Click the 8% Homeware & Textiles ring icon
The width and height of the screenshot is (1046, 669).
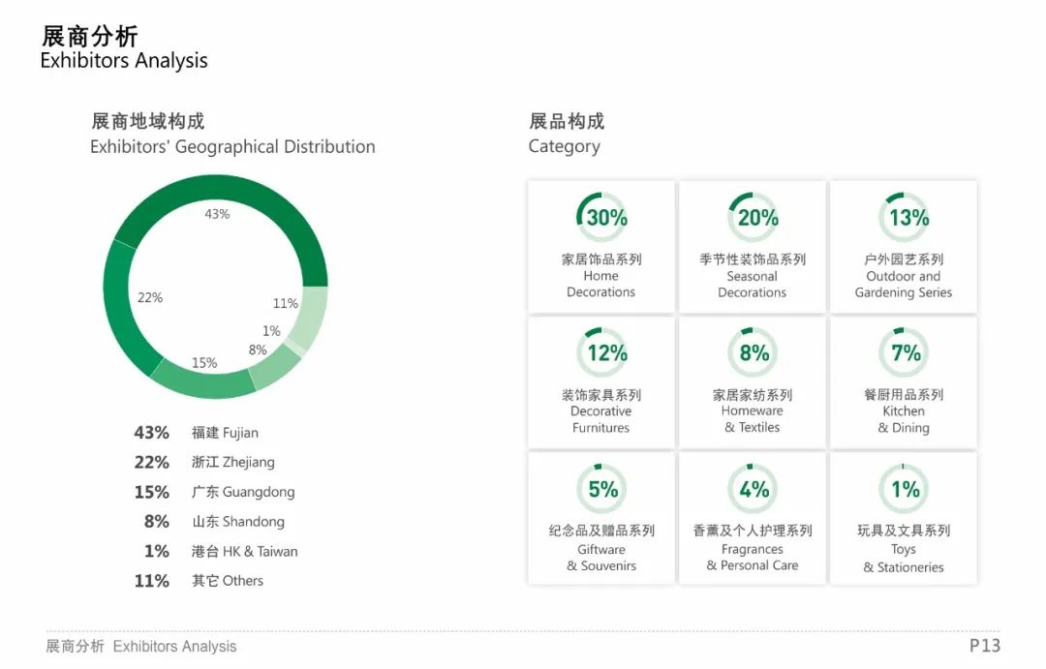click(x=753, y=352)
